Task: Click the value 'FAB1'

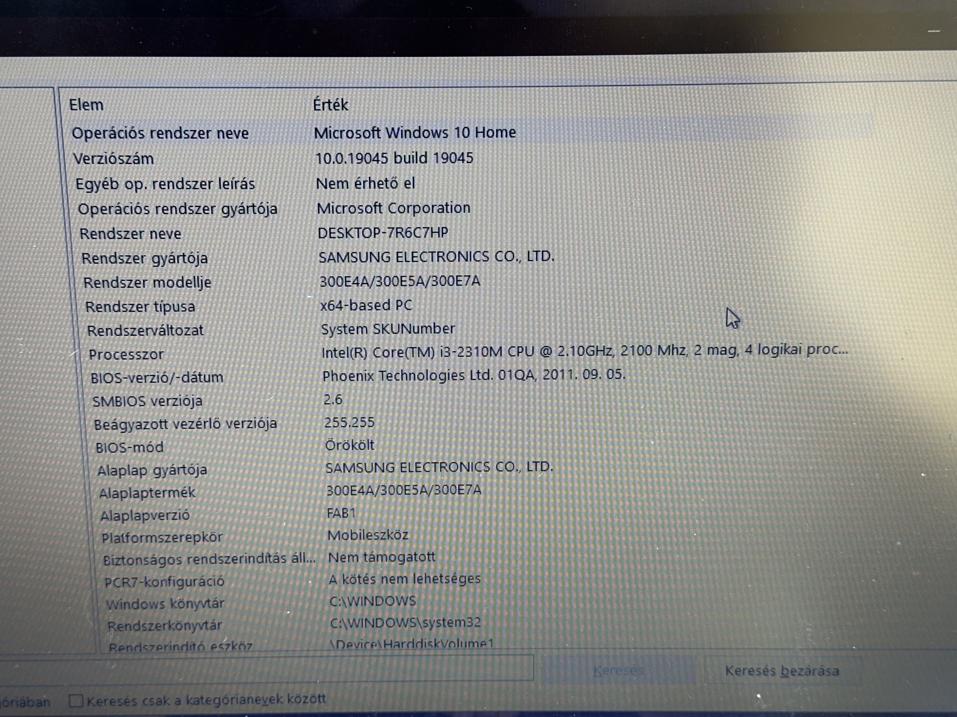Action: (341, 513)
